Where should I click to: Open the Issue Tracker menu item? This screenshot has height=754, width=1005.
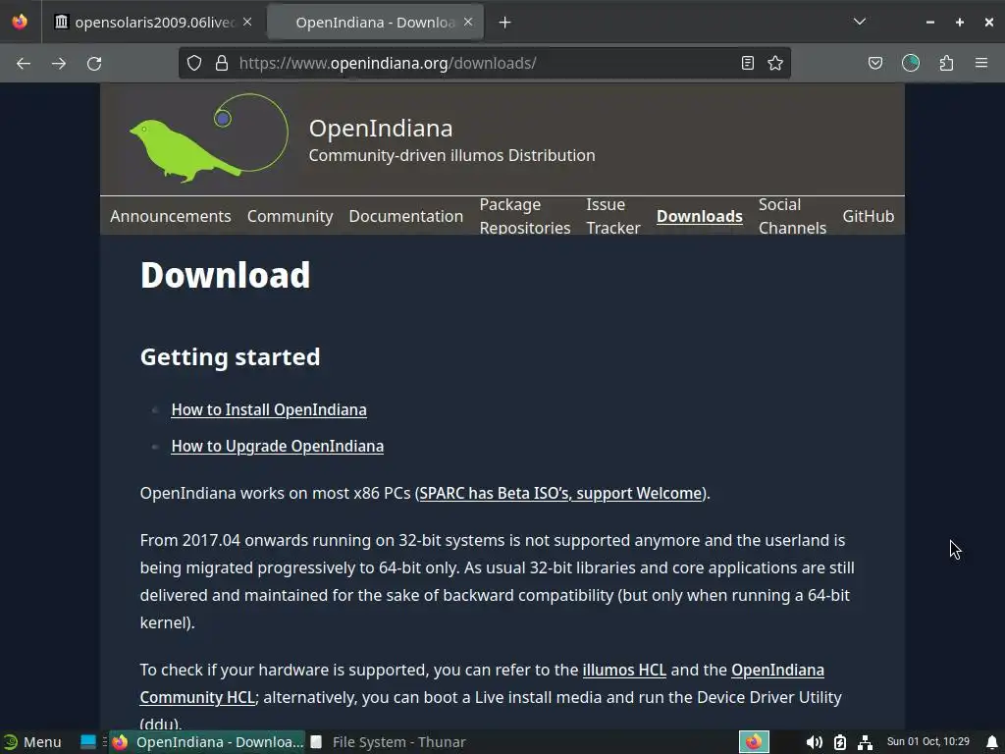(613, 216)
